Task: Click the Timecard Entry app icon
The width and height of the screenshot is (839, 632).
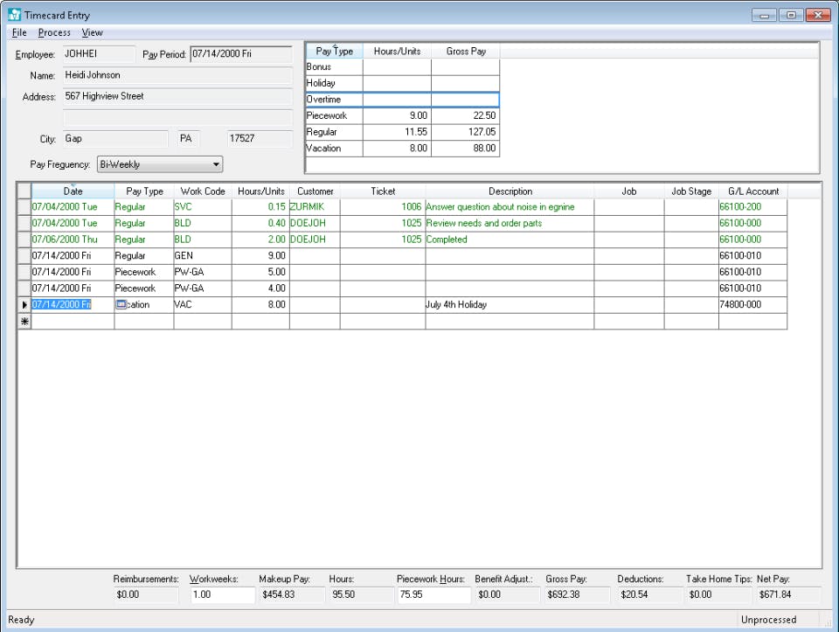Action: (15, 15)
